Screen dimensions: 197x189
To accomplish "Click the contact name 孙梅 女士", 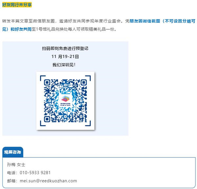I will tap(16, 165).
